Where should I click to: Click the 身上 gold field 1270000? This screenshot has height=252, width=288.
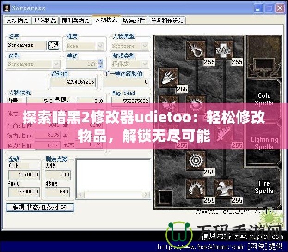coord(24,174)
